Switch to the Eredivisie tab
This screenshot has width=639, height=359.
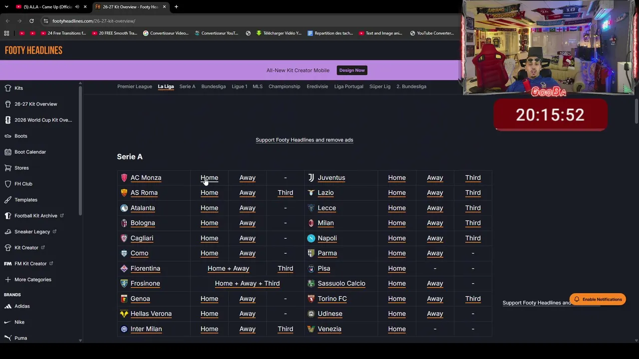[318, 87]
